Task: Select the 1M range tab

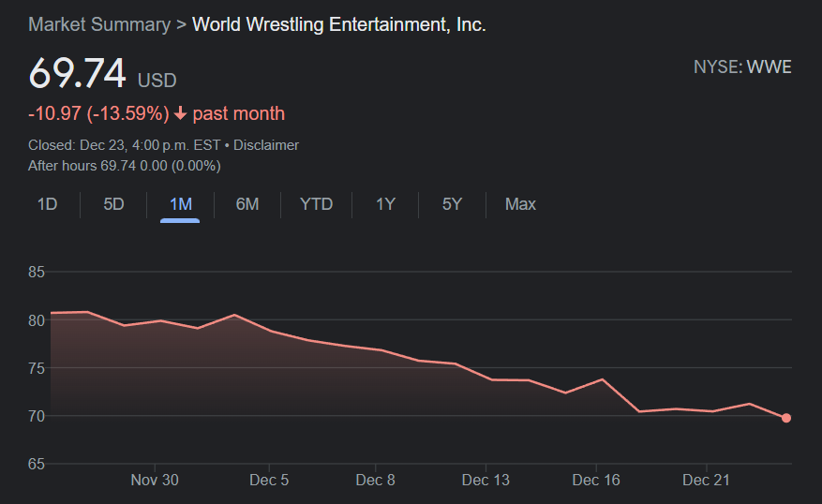Action: click(x=180, y=204)
